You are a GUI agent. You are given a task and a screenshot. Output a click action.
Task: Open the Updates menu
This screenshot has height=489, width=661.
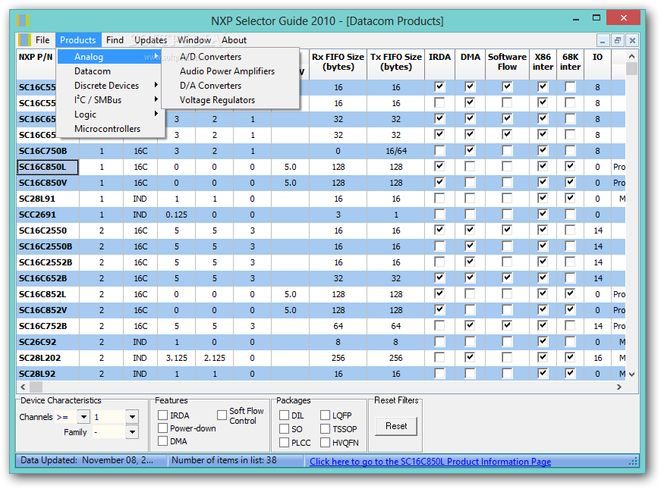coord(150,40)
